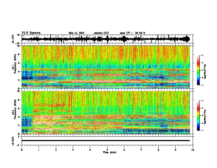Viewport: 217px width, 168px height.
Task: Click the "0" tick on the time axis
Action: pos(22,150)
